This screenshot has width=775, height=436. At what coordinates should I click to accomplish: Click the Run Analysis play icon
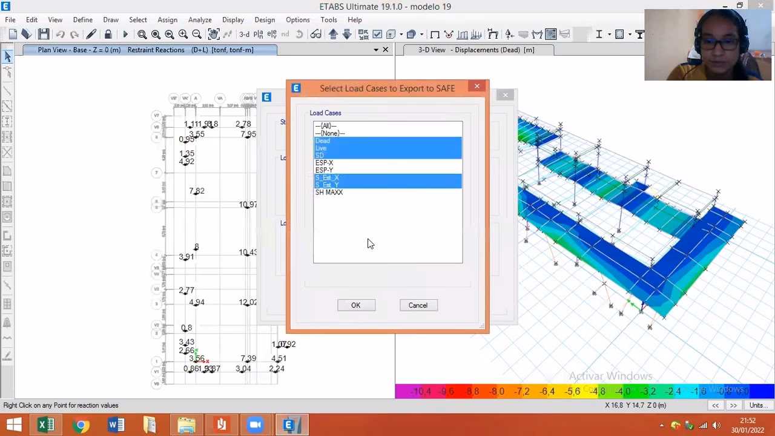pyautogui.click(x=125, y=35)
